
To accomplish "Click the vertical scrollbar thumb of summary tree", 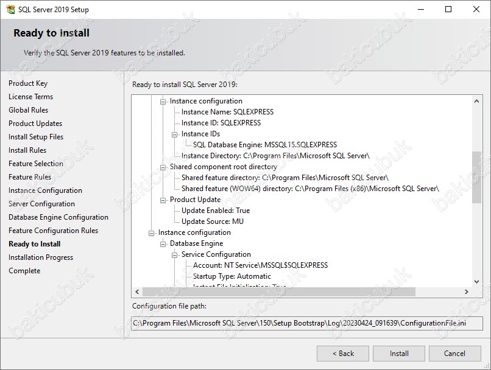I will (476, 177).
